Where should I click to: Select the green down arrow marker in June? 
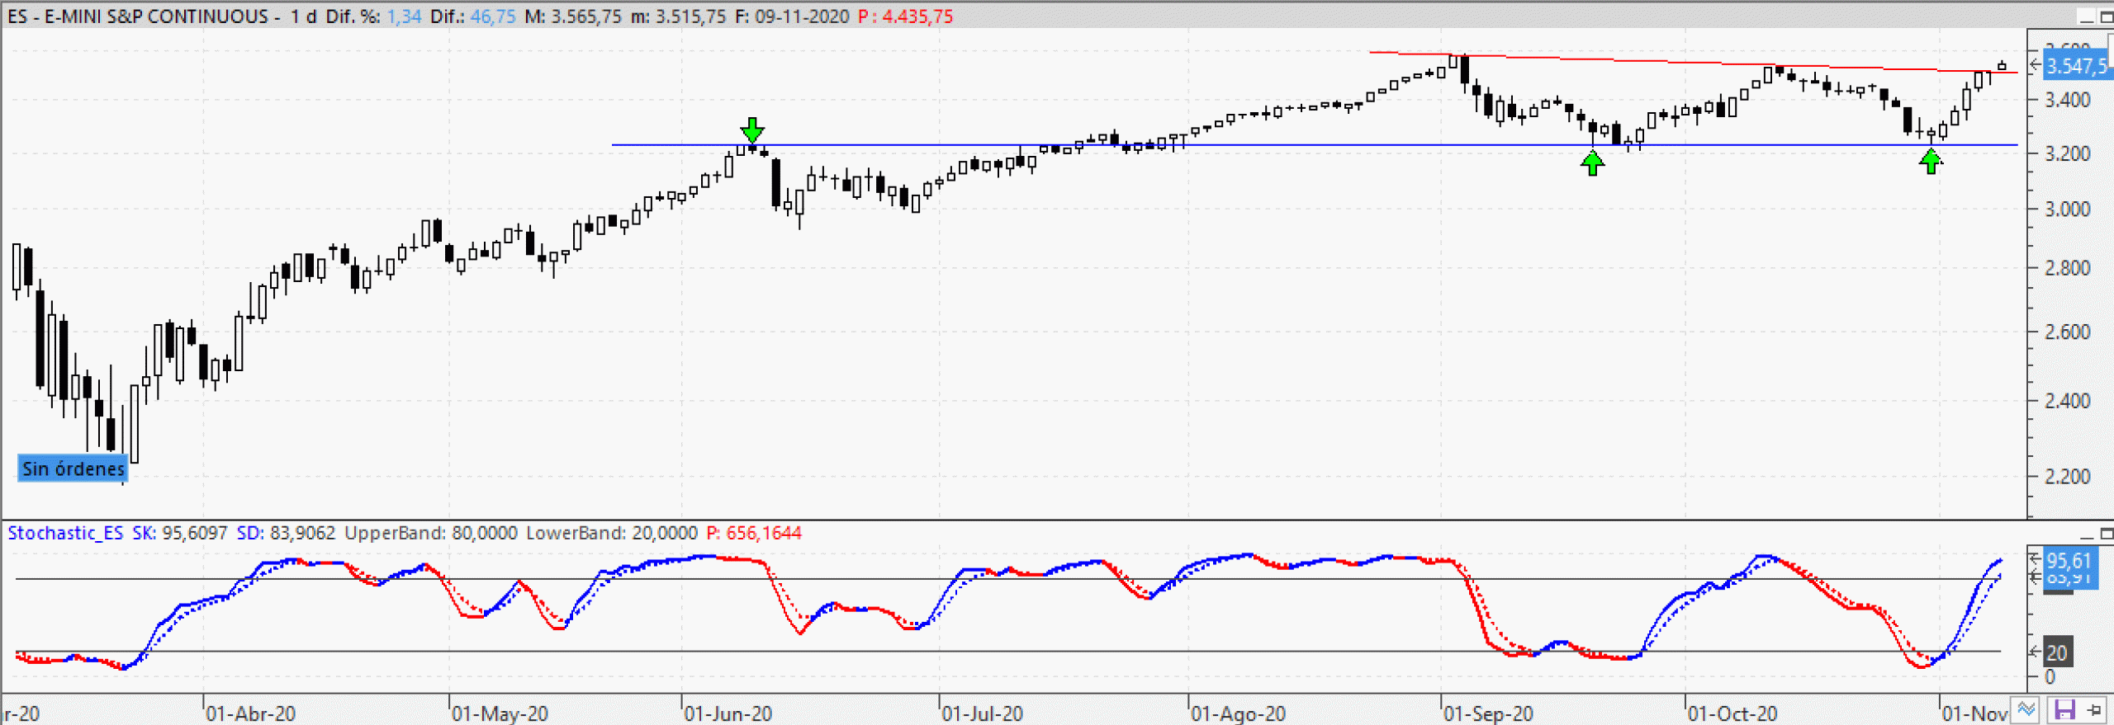751,130
